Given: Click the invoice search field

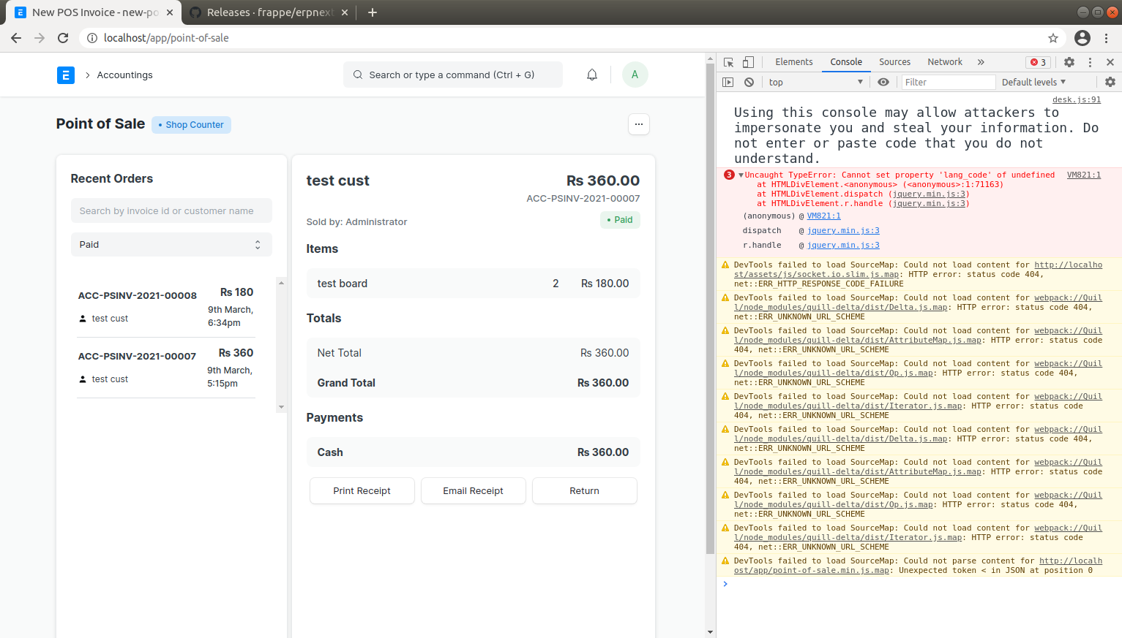Looking at the screenshot, I should point(171,210).
